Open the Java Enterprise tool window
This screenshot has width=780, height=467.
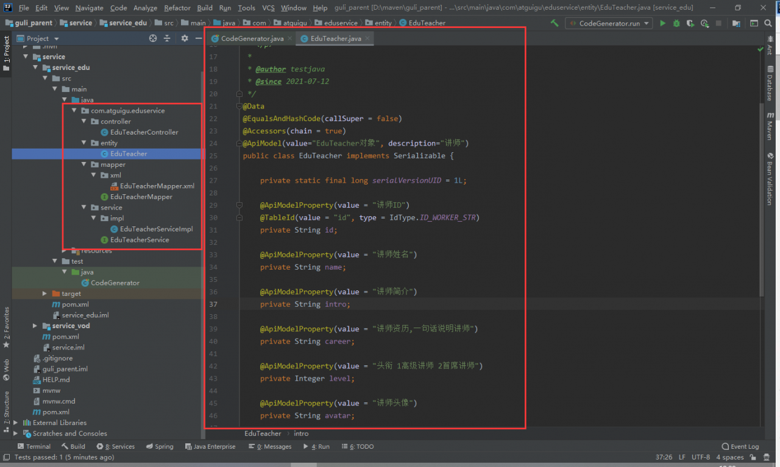210,446
